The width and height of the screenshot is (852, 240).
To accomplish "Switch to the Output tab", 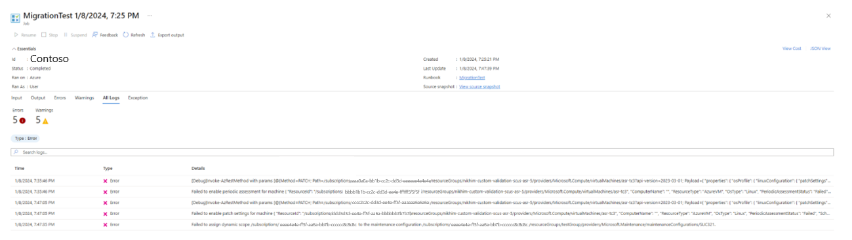I will tap(38, 97).
